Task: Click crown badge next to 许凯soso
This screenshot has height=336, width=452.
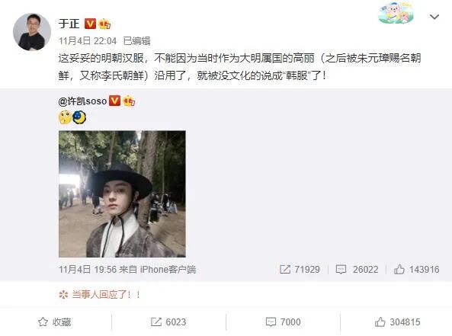Action: [x=129, y=101]
